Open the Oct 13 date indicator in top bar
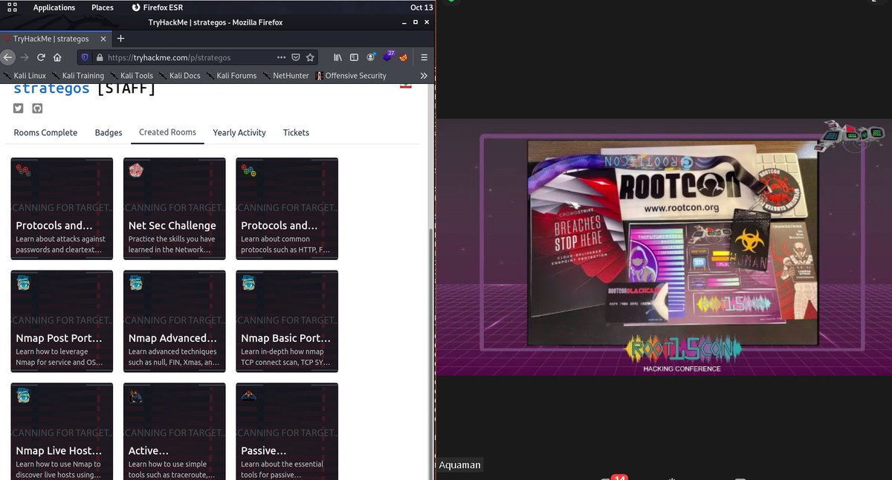 (x=421, y=7)
